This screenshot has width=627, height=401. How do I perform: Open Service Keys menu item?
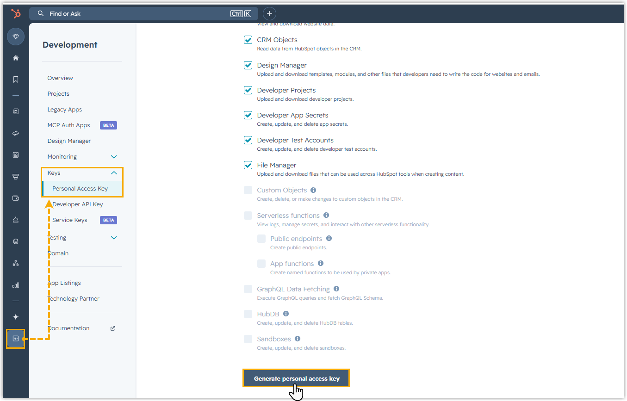(70, 220)
